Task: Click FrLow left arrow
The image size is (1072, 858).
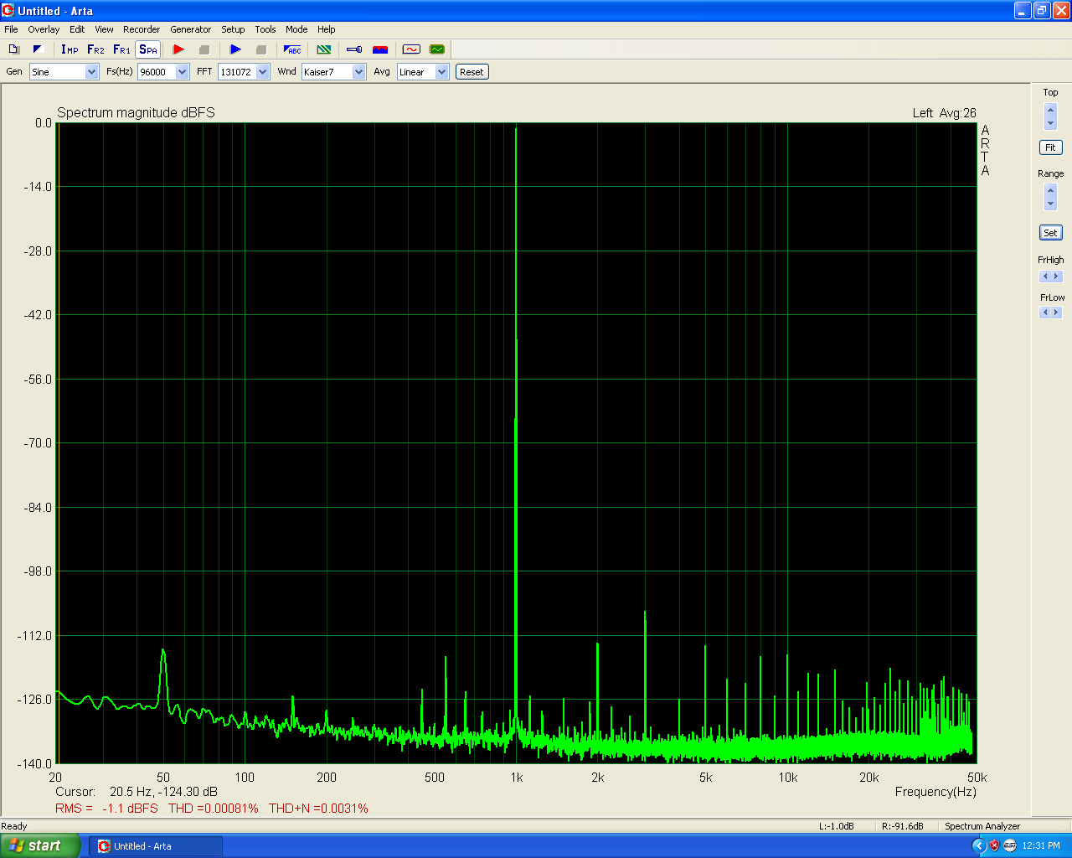Action: click(1045, 313)
